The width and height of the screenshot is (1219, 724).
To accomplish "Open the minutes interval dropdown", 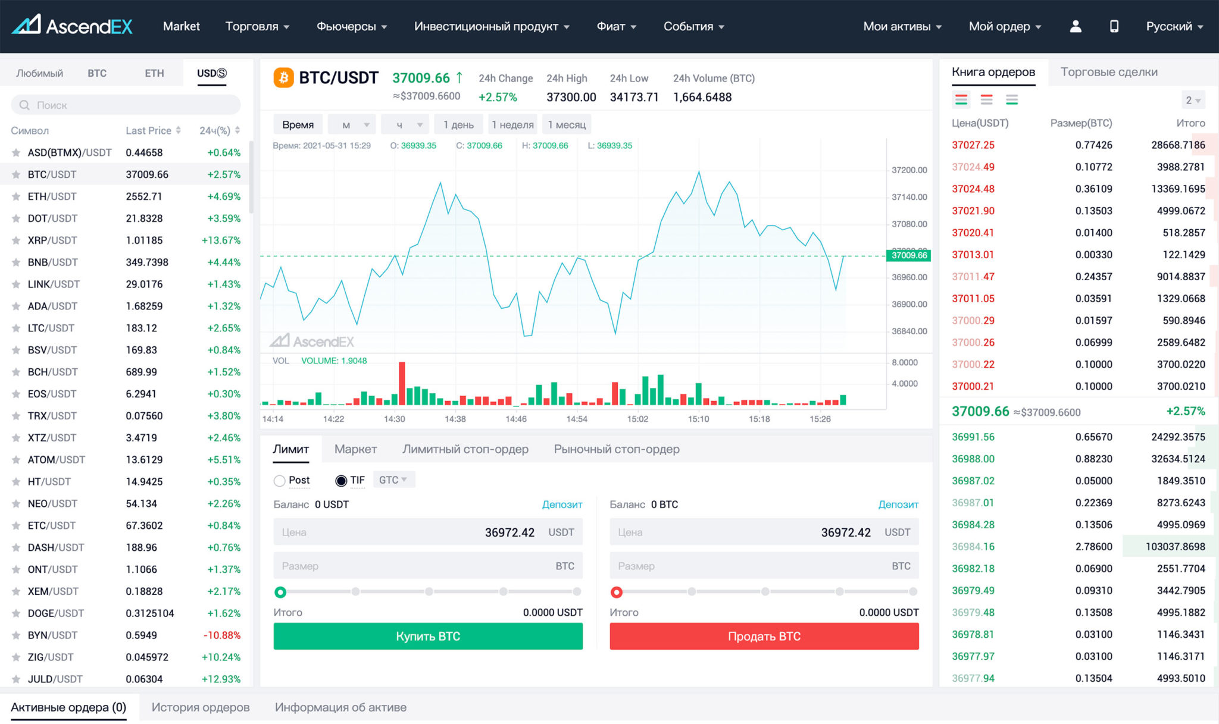I will (352, 125).
